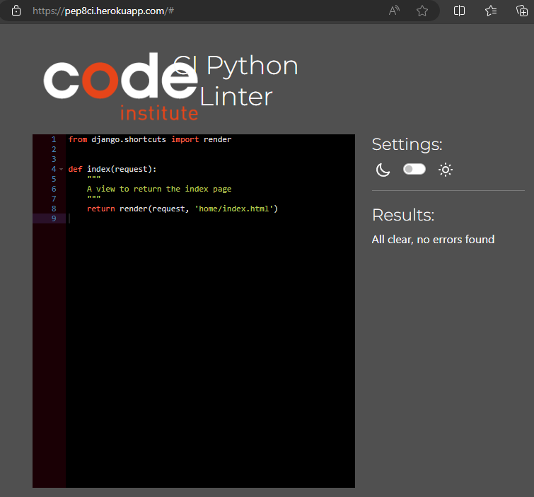
Task: Click line number 9 in the gutter
Action: (54, 218)
